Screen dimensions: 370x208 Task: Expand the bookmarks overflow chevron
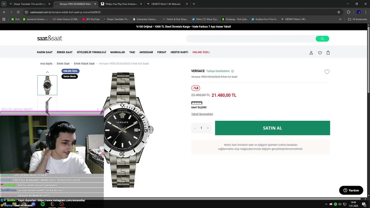pos(340,19)
